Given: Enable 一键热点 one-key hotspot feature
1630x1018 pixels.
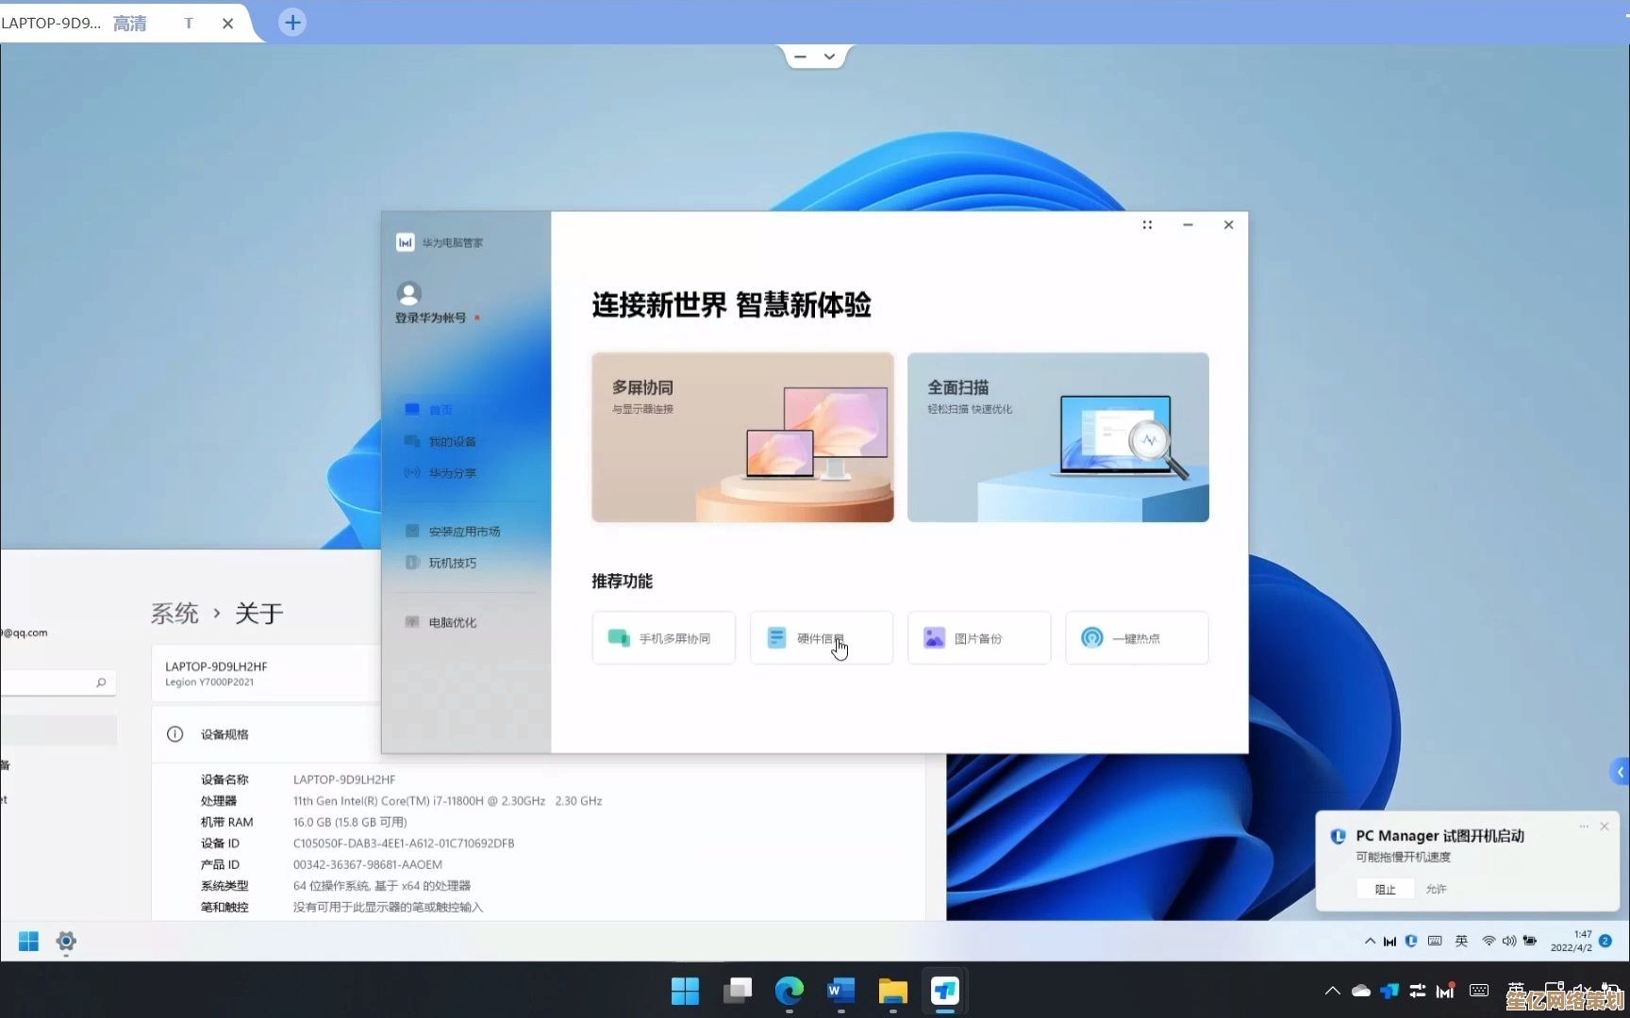Looking at the screenshot, I should pos(1136,637).
